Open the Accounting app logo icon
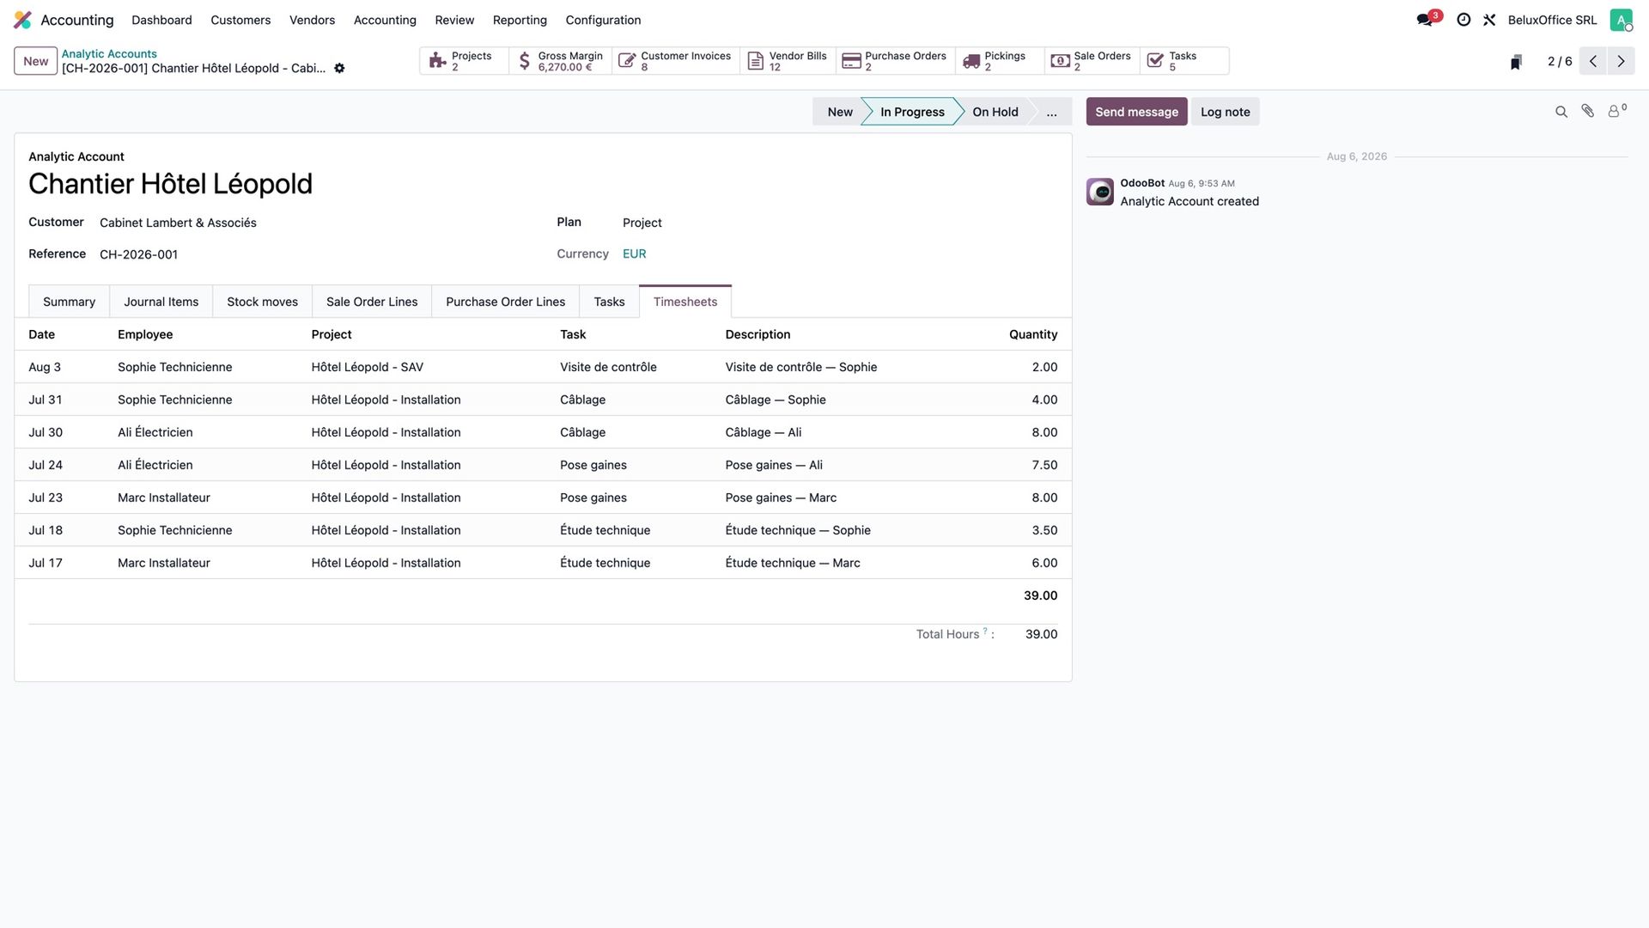This screenshot has width=1649, height=928. coord(23,20)
